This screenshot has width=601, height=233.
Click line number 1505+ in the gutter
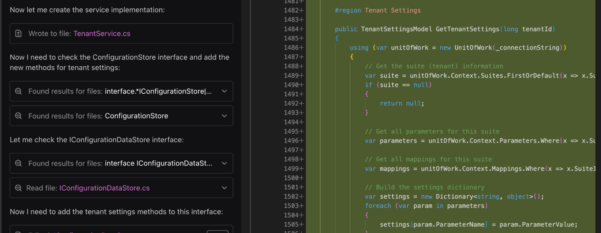click(294, 225)
